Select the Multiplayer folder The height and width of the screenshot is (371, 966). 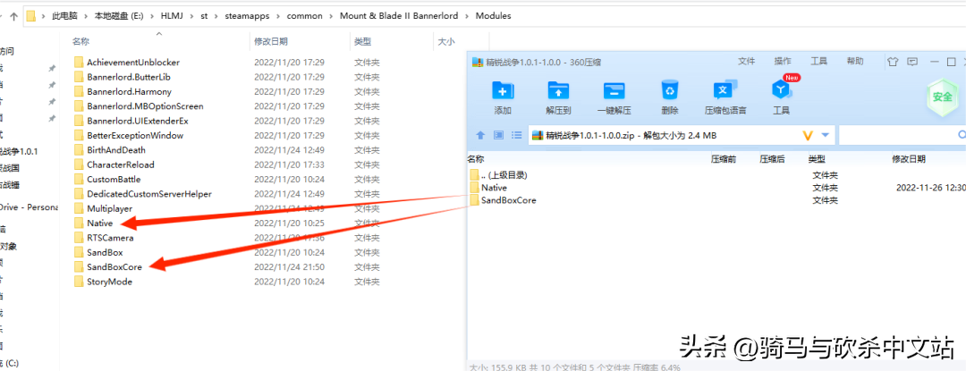click(x=110, y=208)
